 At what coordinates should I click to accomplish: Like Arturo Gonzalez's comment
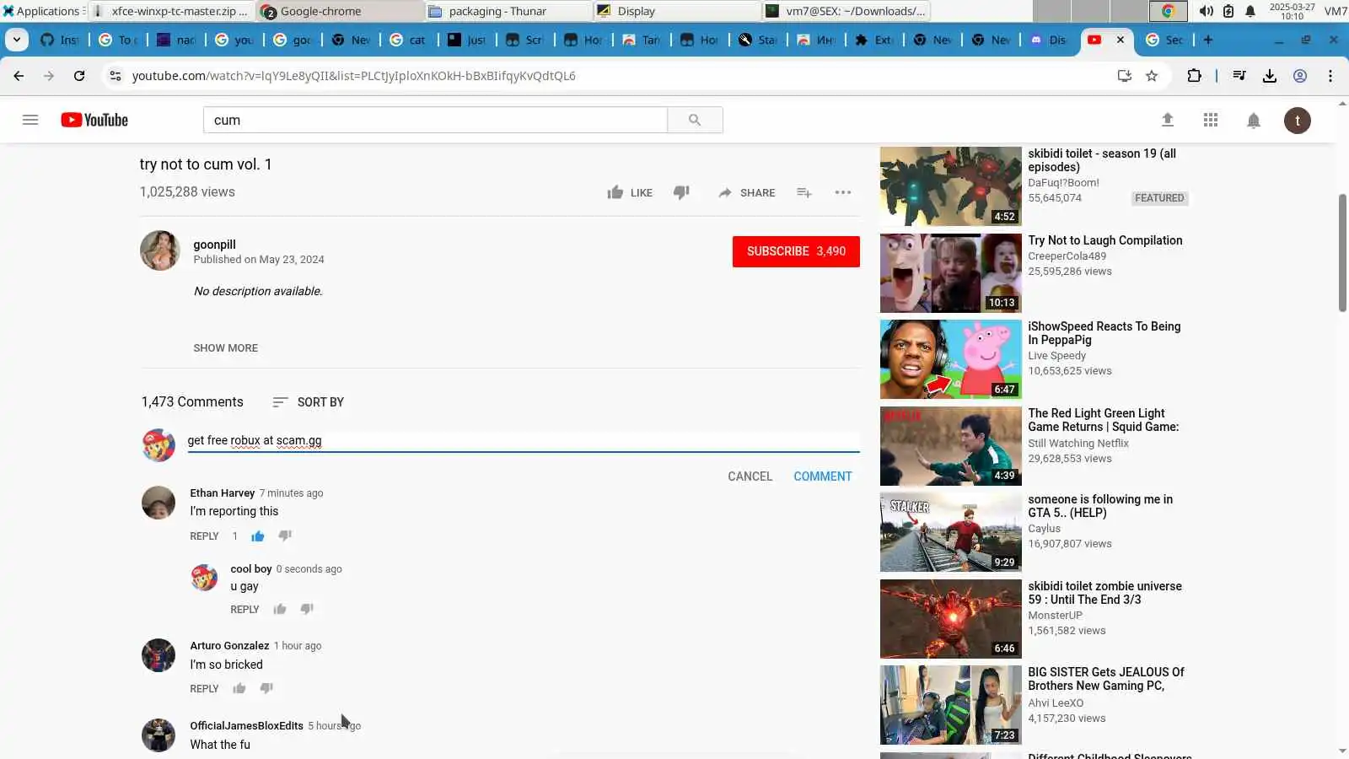point(239,688)
